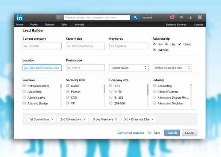Check the Alternative Dispute Re... checkbox
The height and width of the screenshot is (157, 221).
coord(154,97)
